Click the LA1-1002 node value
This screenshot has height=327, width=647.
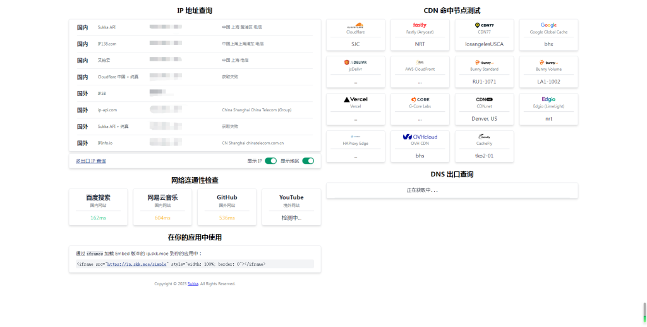[548, 82]
